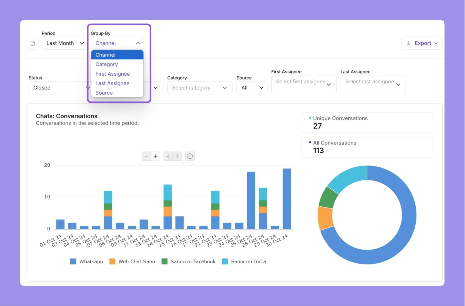Screen dimensions: 465x306
Task: Toggle Sanocrm Insta legend series
Action: coord(244,261)
